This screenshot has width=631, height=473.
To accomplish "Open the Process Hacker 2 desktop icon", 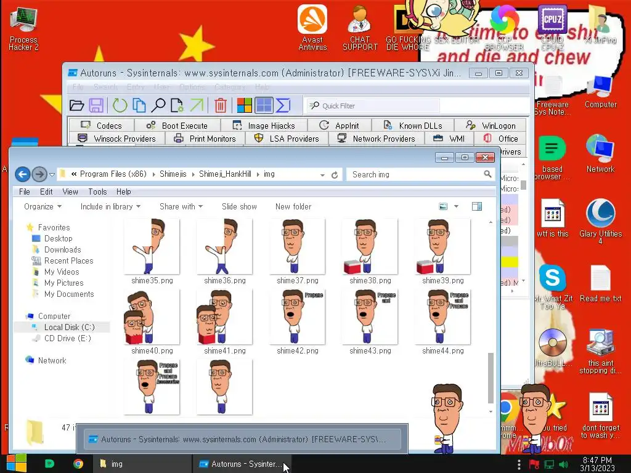I will (23, 29).
